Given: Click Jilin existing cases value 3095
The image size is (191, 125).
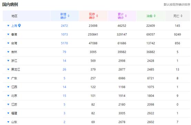Looking at the screenshot, I should pyautogui.click(x=93, y=52).
